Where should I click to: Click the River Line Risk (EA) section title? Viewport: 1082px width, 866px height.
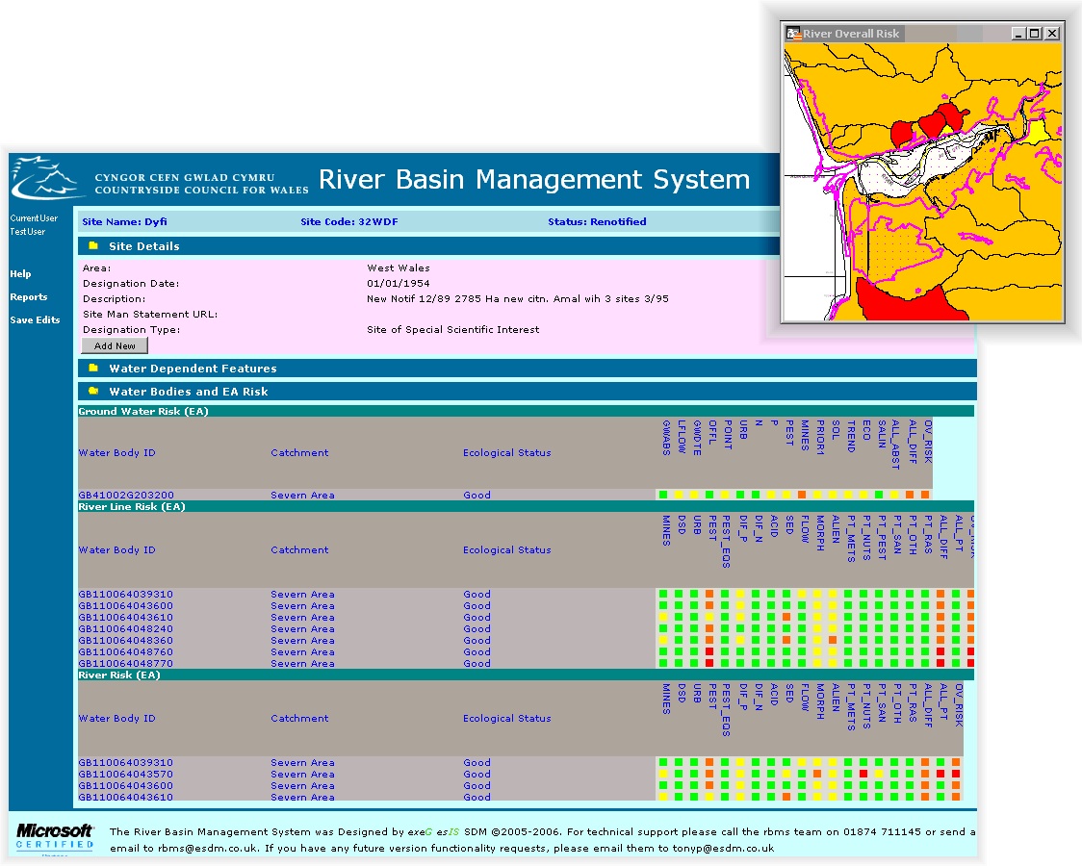point(132,506)
